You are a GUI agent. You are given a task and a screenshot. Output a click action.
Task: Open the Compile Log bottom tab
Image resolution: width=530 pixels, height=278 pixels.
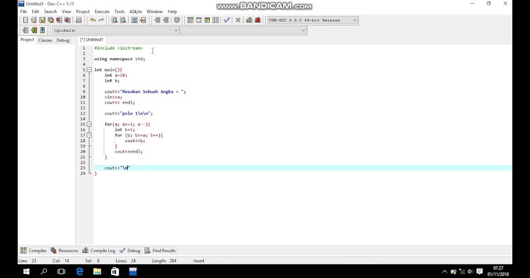(x=98, y=251)
